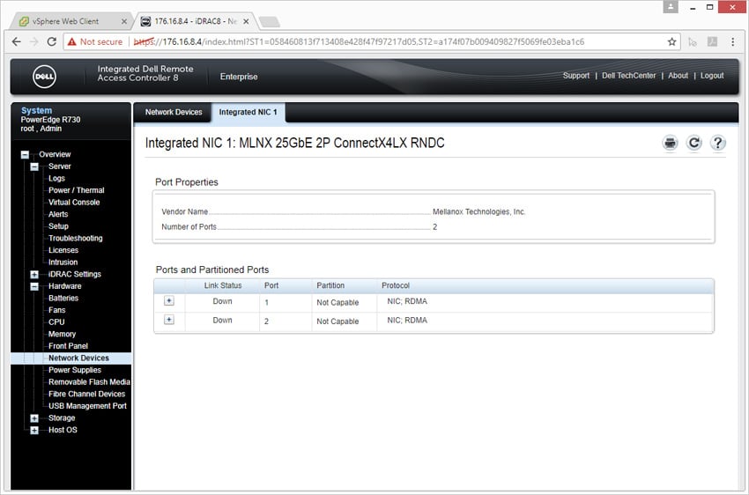
Task: Open Fans under Hardware
Action: 57,310
